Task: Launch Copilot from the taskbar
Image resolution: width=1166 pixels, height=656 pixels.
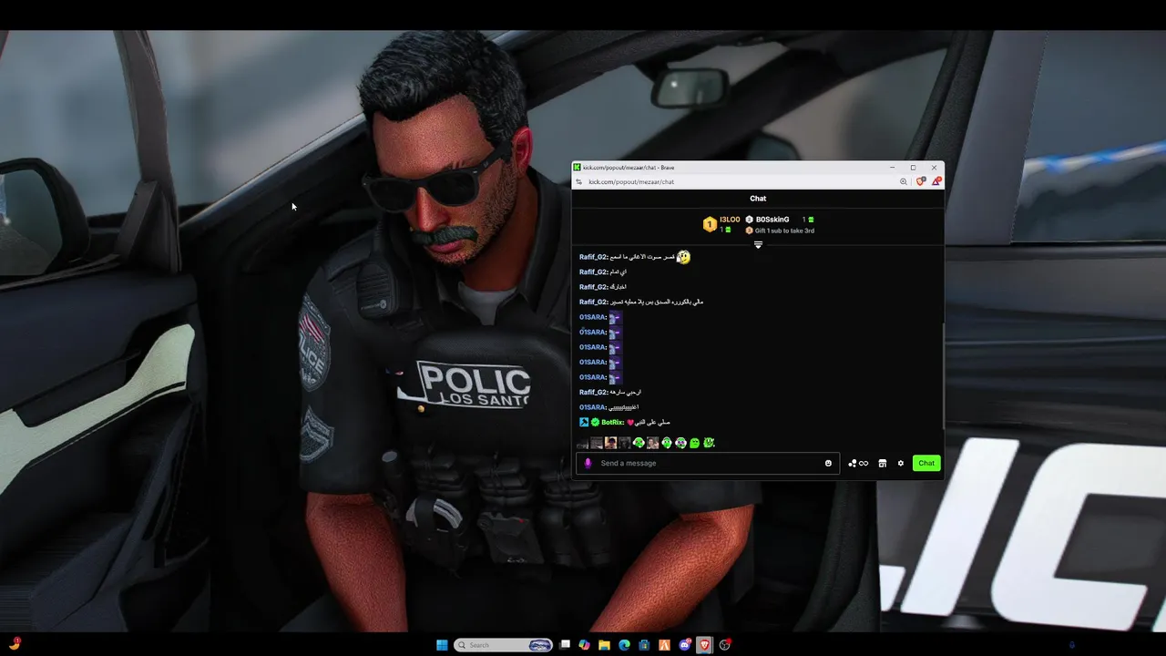Action: [x=584, y=645]
